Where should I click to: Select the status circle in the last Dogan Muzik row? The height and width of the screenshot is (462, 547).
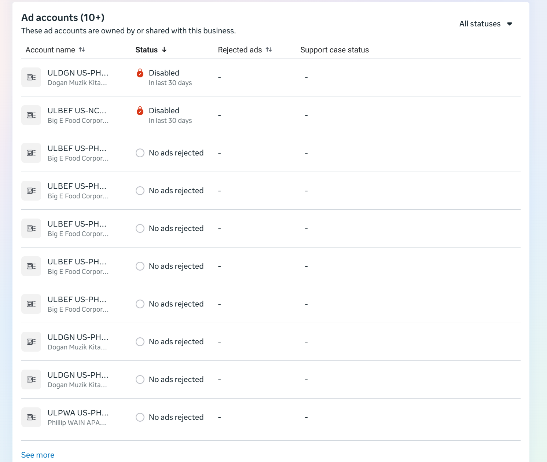click(140, 379)
